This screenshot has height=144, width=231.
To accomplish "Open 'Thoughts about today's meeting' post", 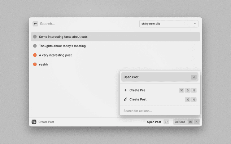I will (62, 46).
